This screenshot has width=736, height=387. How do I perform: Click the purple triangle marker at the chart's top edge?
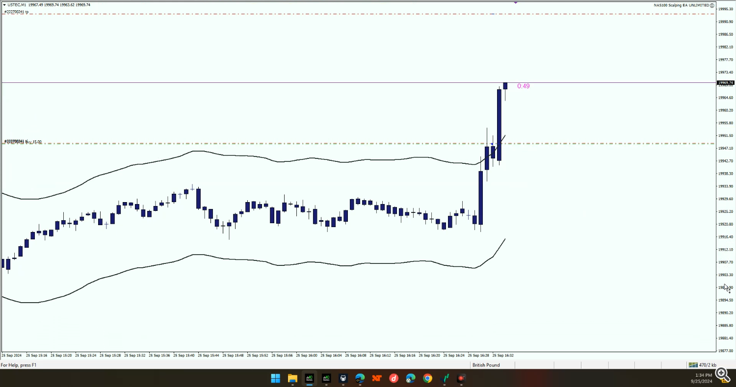coord(516,2)
